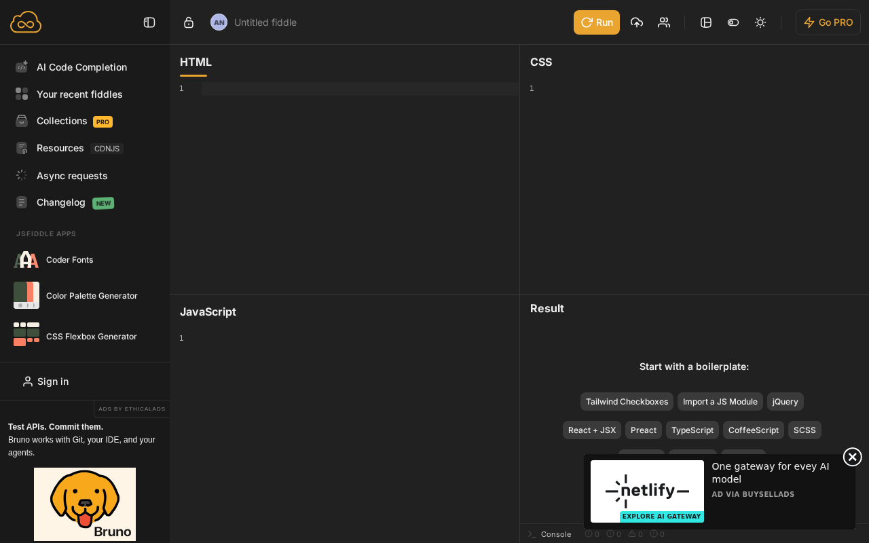Screen dimensions: 869x543
Task: Toggle the settings switch icon in toolbar
Action: [733, 22]
